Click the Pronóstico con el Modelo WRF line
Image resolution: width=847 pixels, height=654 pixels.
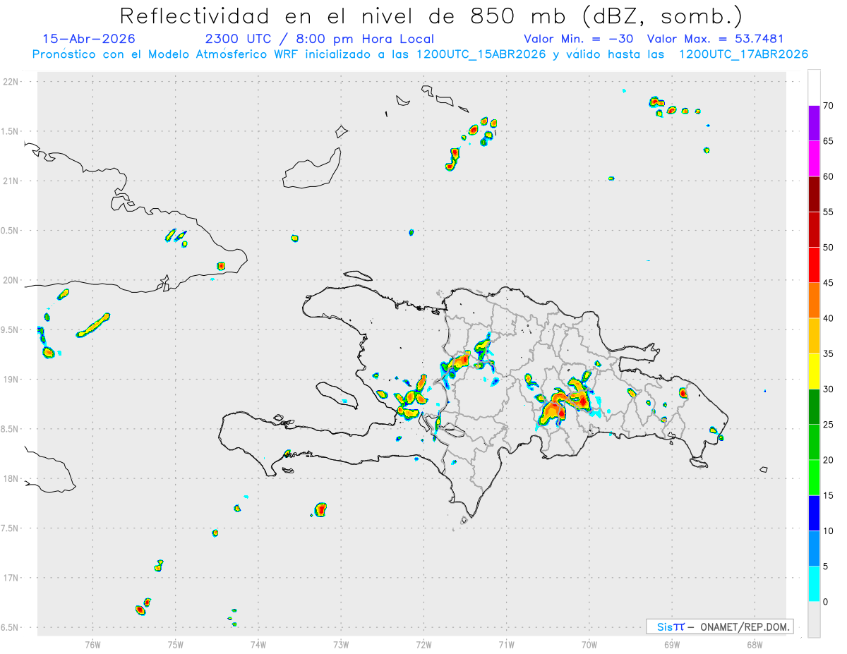point(420,54)
